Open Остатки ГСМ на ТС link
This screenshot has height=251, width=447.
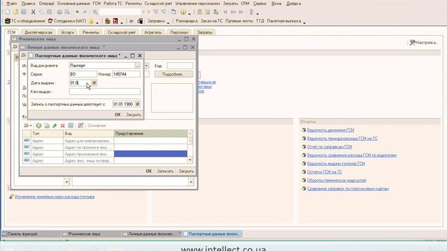point(324,172)
